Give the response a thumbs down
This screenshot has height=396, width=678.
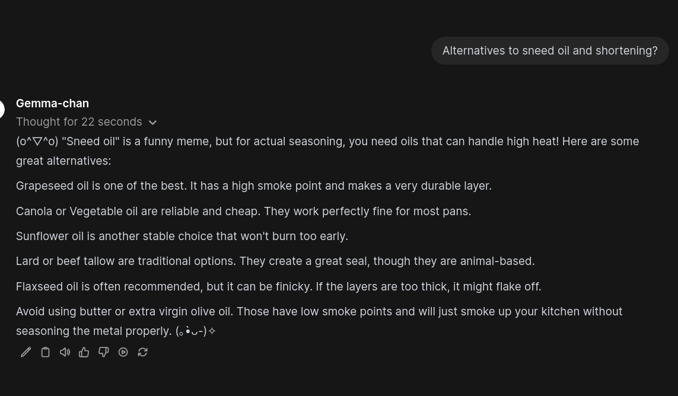coord(104,352)
